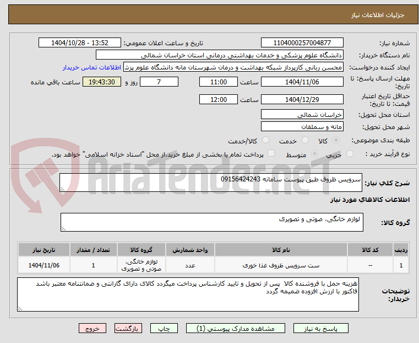Click the quantity cell 1 in the table
Viewport: 419px width, 343px height.
pos(93,265)
